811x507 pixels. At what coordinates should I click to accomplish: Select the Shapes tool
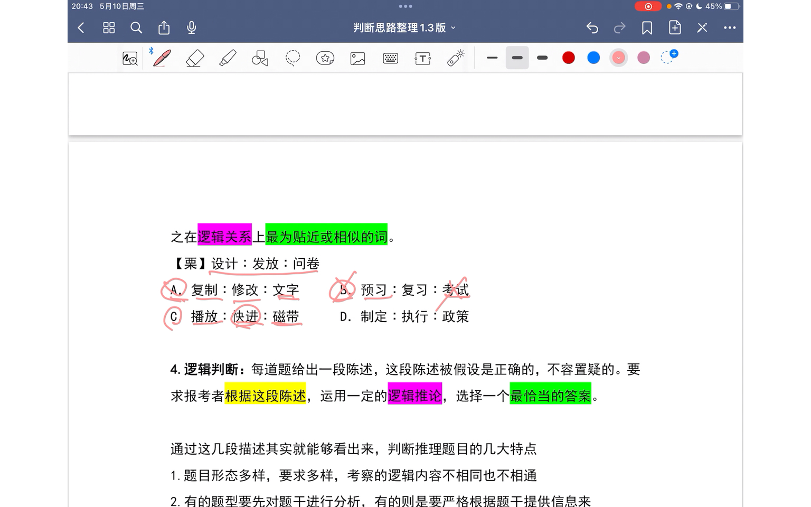260,58
